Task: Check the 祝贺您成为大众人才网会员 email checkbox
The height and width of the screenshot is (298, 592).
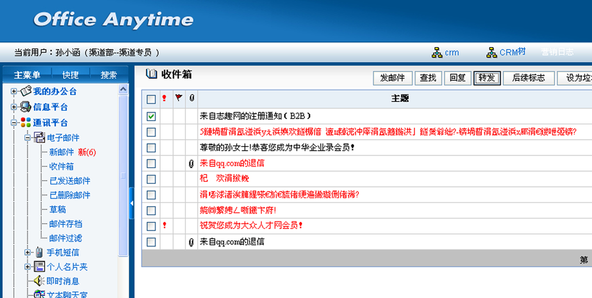Action: [151, 226]
